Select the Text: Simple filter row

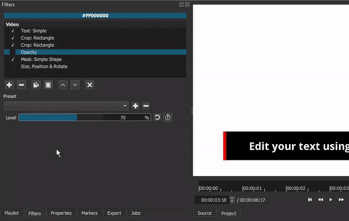click(95, 31)
